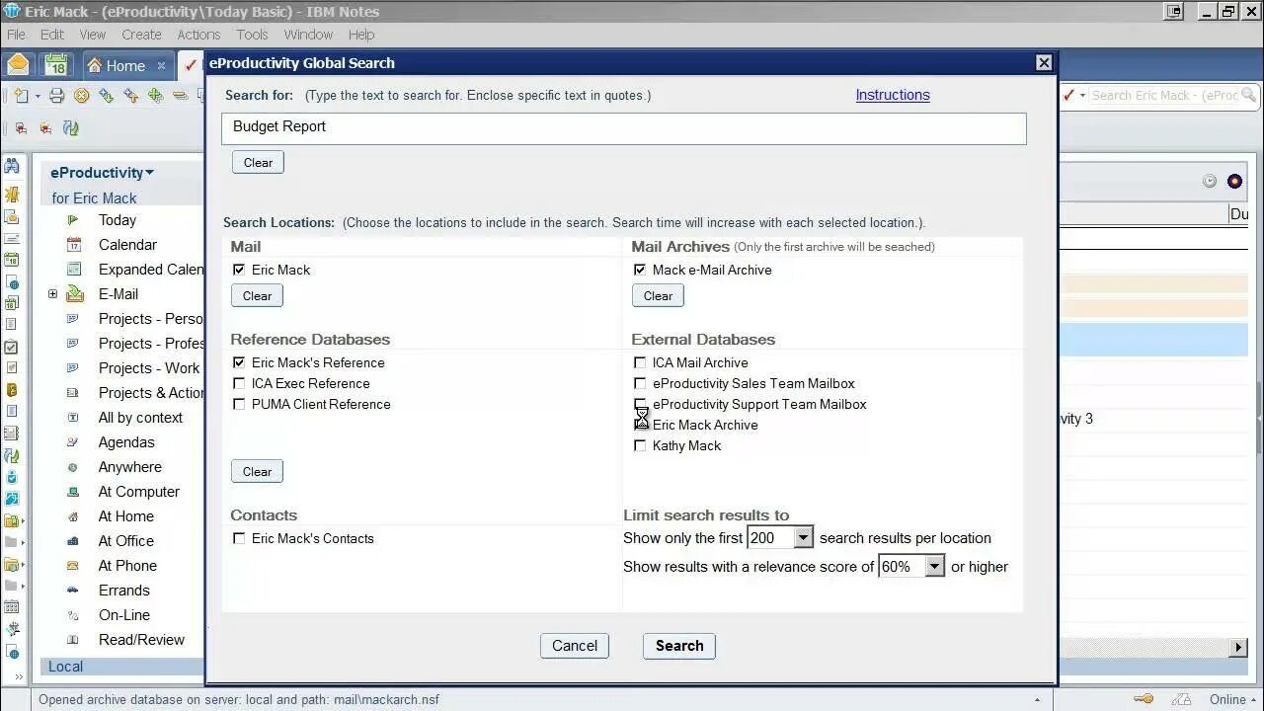Viewport: 1264px width, 711px height.
Task: Click Clear under Mail Archives
Action: point(658,295)
